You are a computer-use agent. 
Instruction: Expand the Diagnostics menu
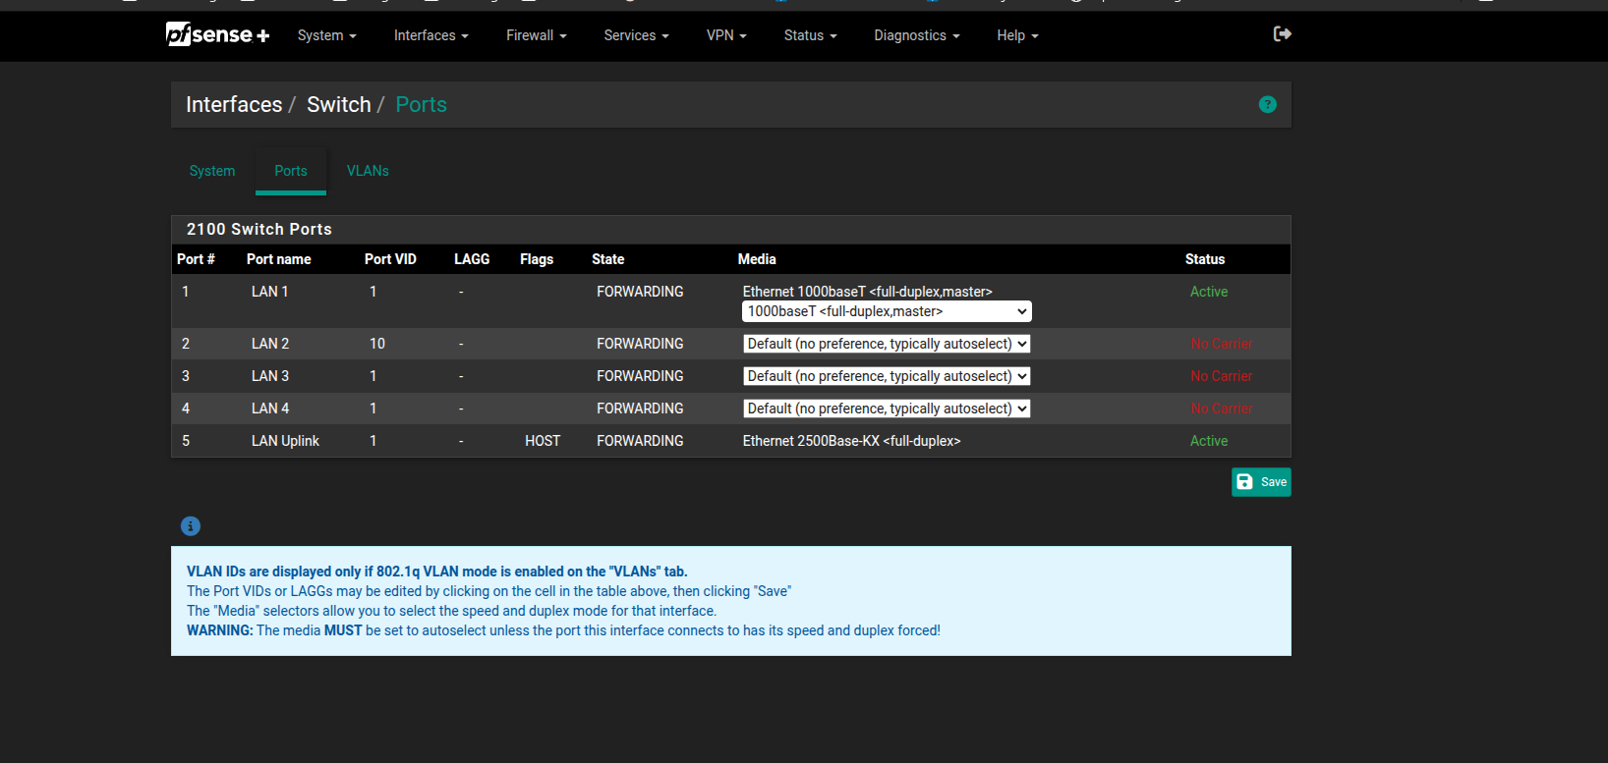point(916,35)
